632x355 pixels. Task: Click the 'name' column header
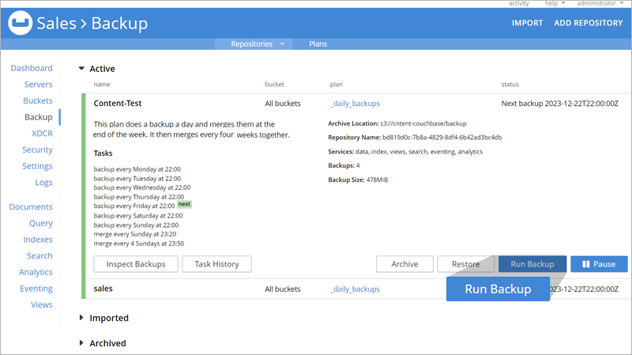[102, 85]
